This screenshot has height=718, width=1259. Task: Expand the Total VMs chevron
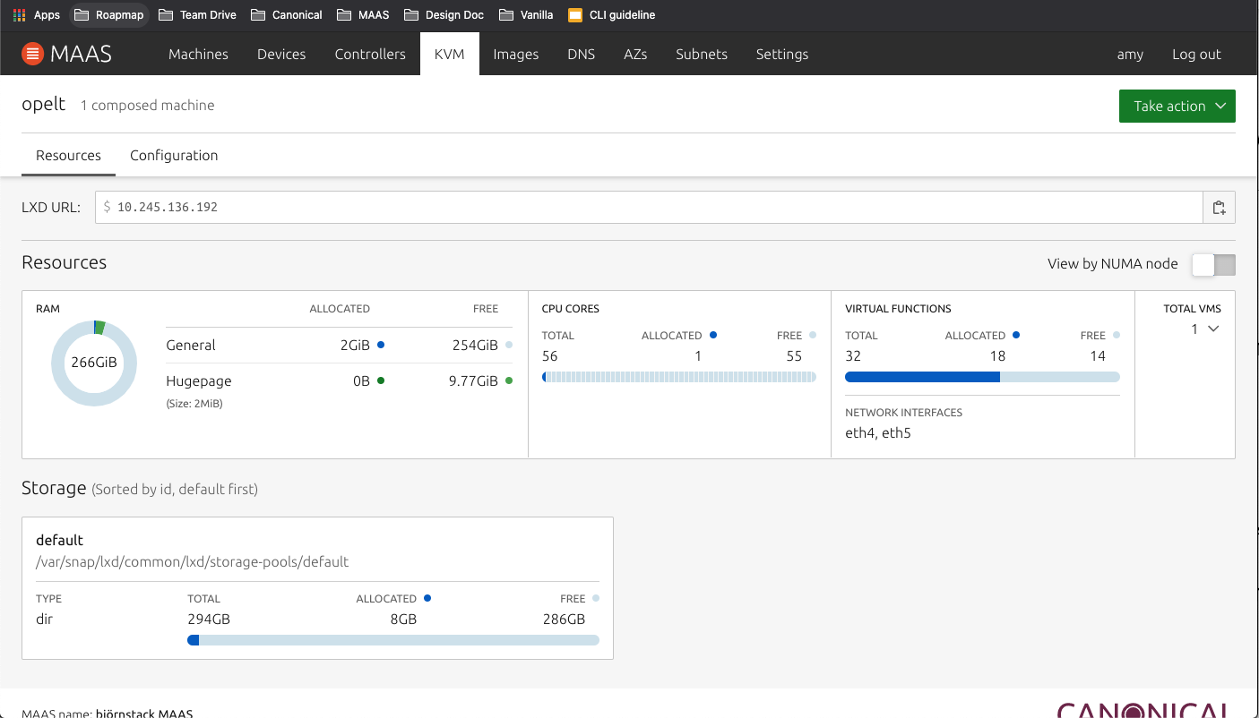1213,329
